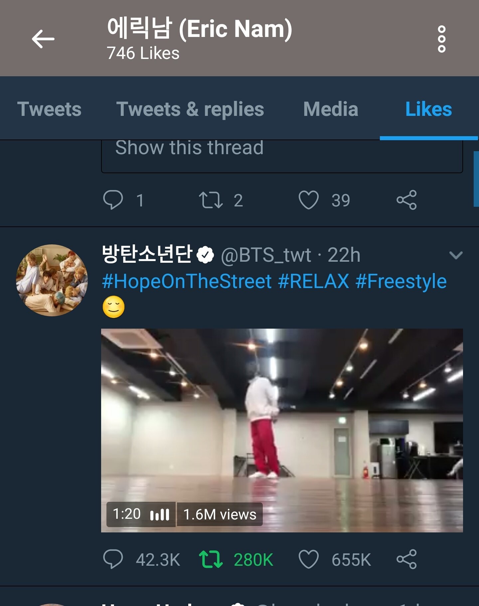
Task: Share the BTS_twt tweet
Action: click(406, 559)
